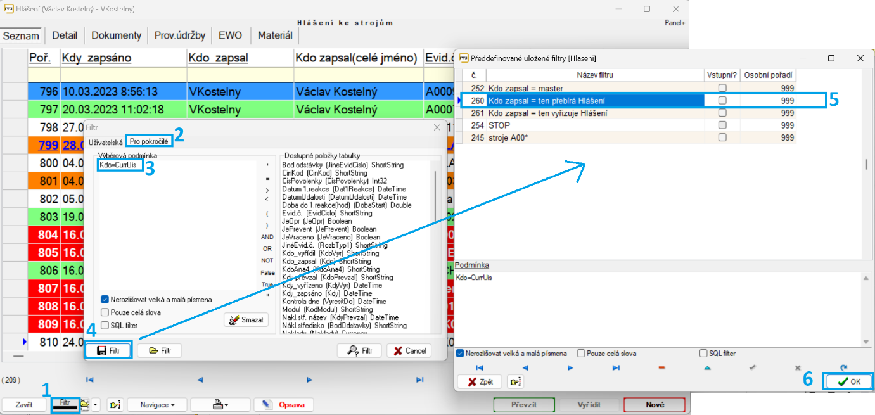875x415 pixels.
Task: Click the Smazat button to clear the condition
Action: coord(246,320)
